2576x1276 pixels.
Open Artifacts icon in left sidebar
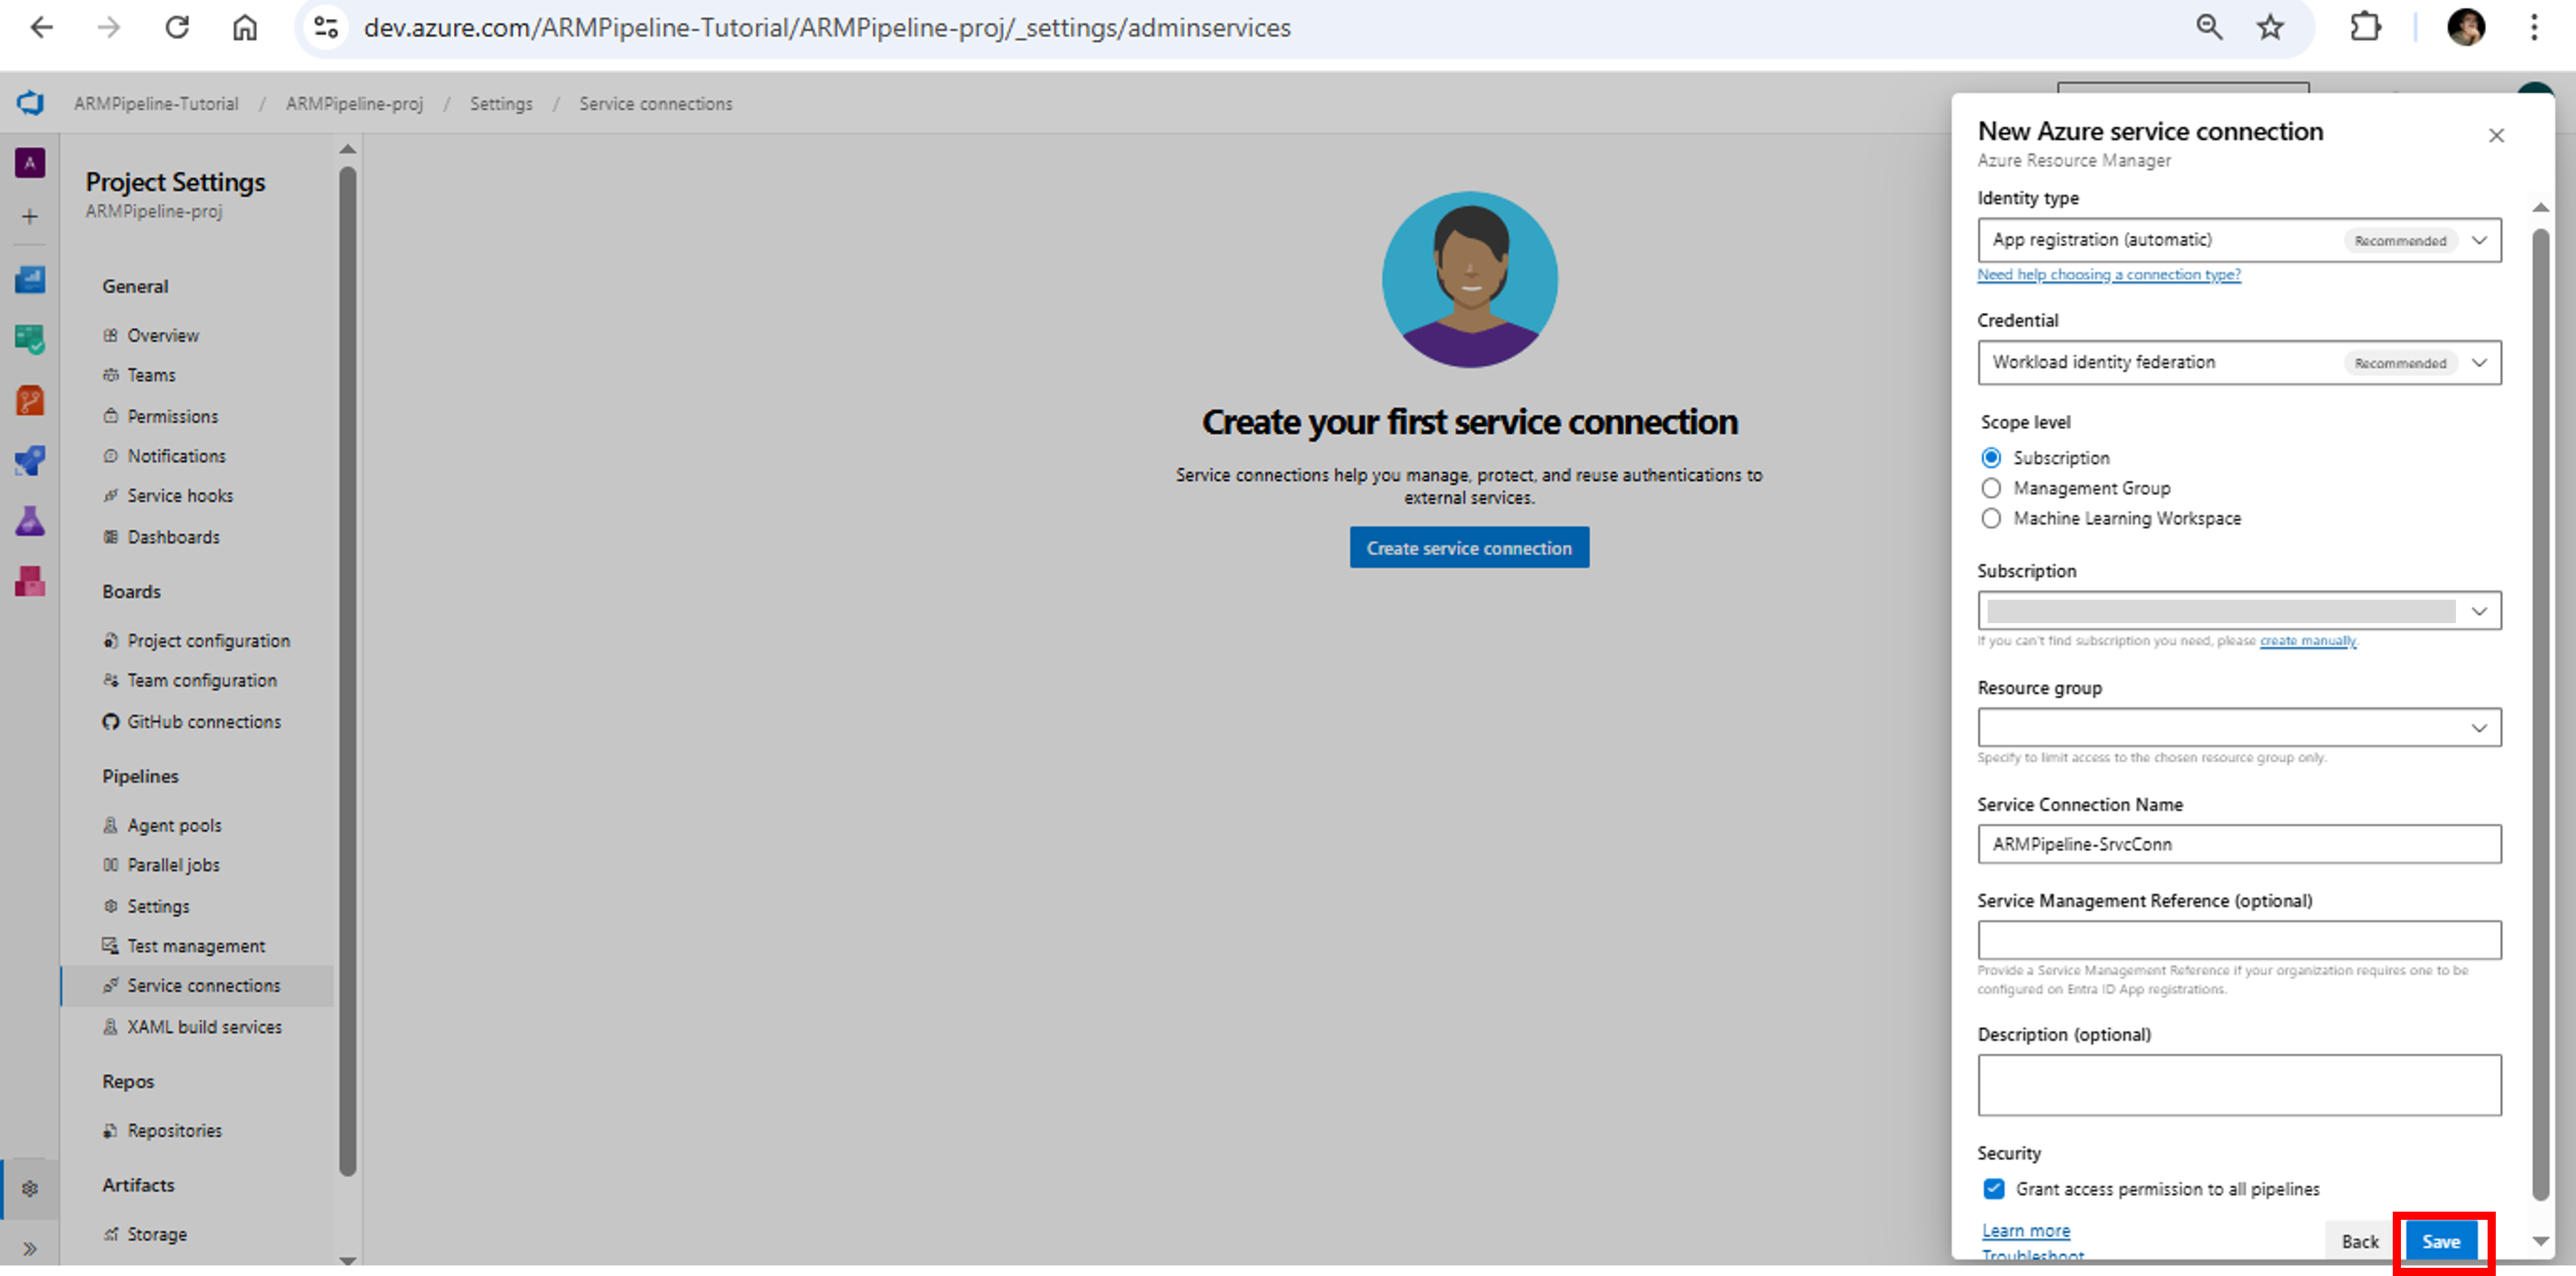click(x=30, y=582)
